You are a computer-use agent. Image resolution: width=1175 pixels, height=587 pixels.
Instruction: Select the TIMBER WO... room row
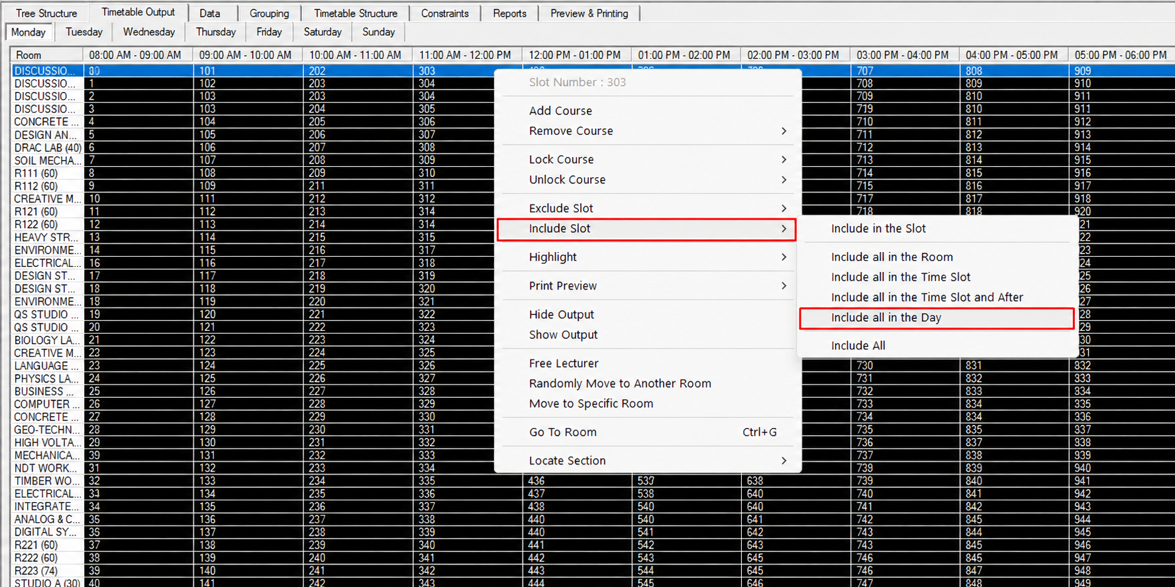point(48,481)
